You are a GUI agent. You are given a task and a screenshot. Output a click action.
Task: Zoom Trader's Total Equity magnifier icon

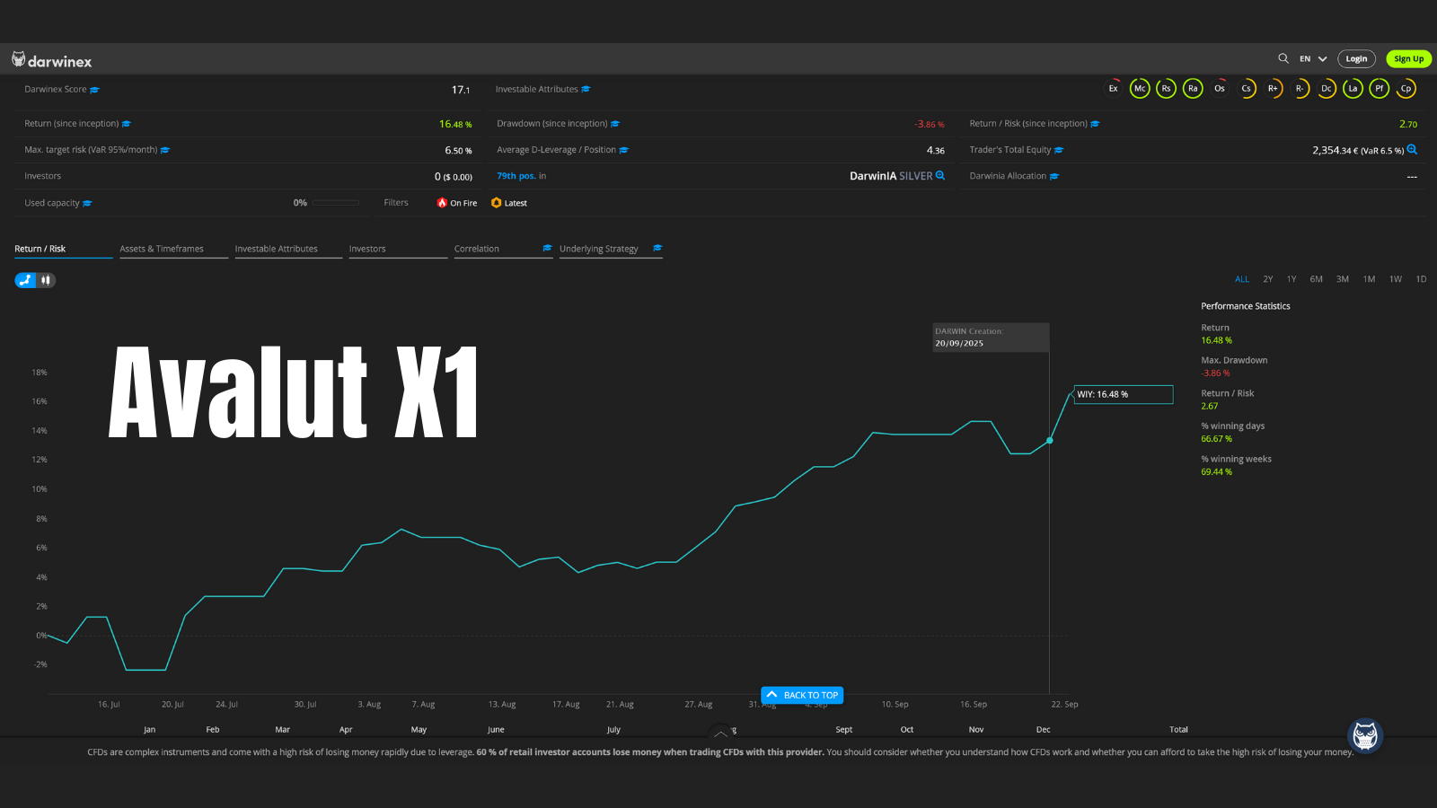click(x=1412, y=150)
